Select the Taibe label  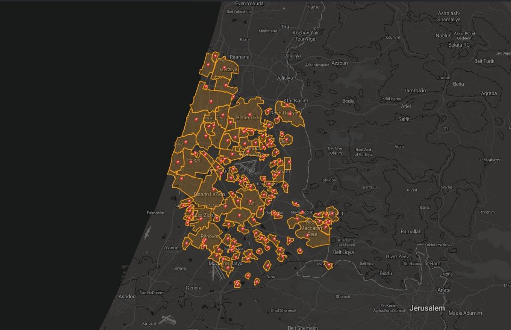point(313,7)
